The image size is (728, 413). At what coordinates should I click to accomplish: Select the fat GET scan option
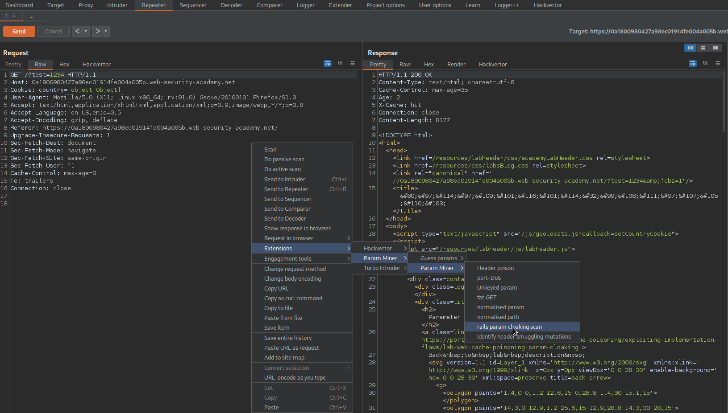point(522,298)
